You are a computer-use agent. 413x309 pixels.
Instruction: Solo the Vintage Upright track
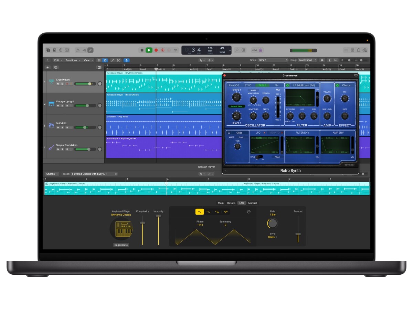click(62, 106)
